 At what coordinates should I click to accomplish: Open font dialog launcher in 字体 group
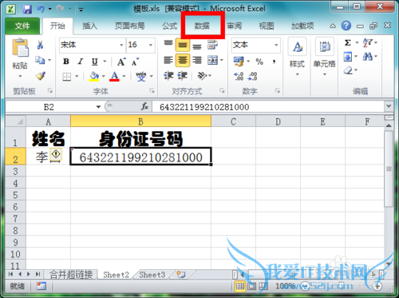coord(152,91)
